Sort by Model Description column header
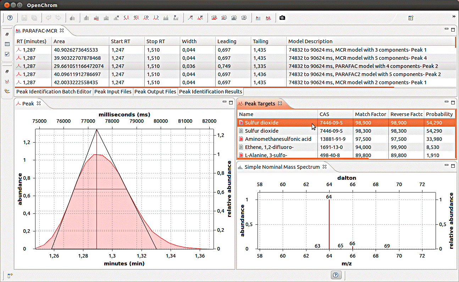The image size is (459, 282). (370, 41)
